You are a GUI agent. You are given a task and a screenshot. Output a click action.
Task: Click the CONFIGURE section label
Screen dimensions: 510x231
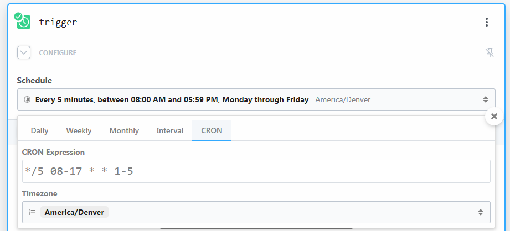(58, 53)
